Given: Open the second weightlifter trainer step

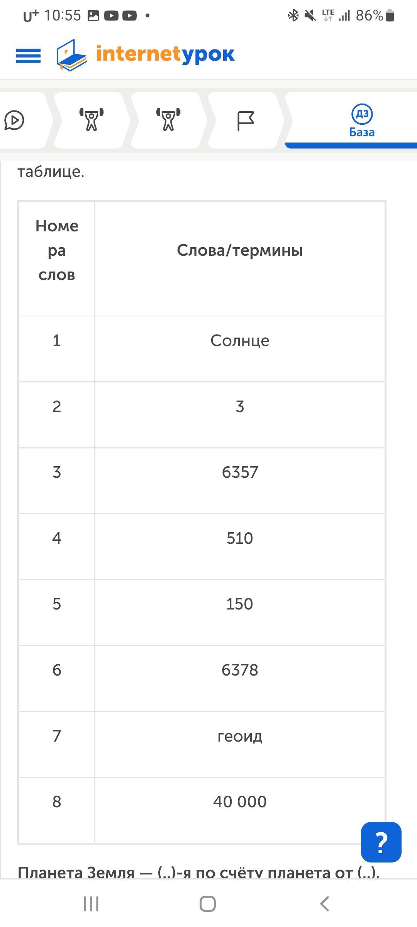Looking at the screenshot, I should (x=168, y=120).
